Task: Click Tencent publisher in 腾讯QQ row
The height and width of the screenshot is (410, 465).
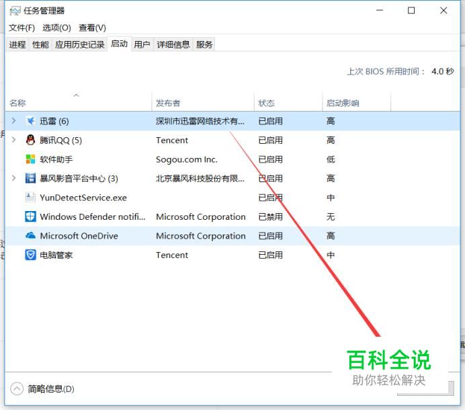Action: coord(172,140)
